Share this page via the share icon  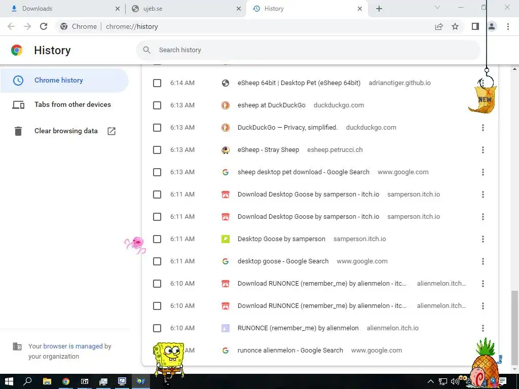point(439,26)
